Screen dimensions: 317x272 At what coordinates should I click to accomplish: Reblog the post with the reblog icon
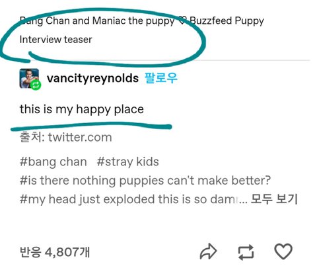tap(246, 251)
